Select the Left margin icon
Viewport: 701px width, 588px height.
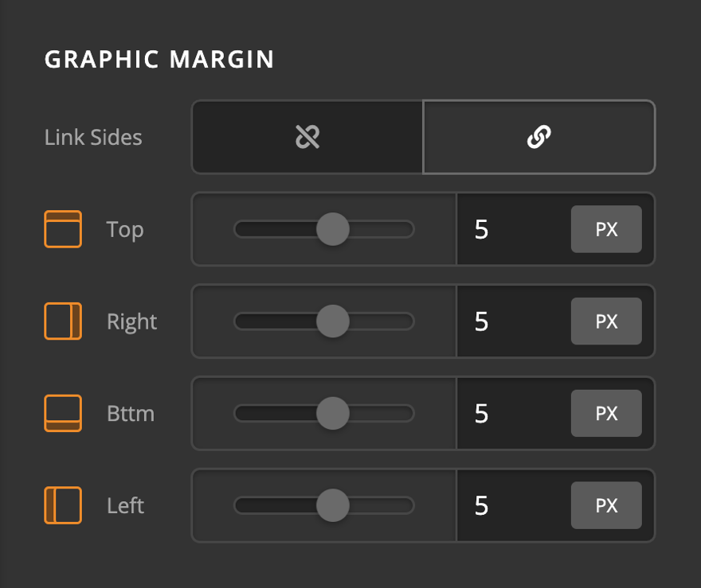coord(62,505)
